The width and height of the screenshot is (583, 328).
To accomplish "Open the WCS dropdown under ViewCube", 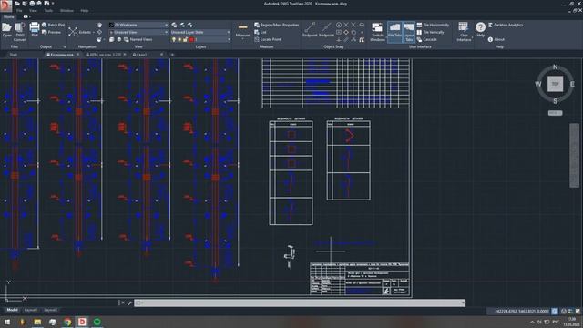I will tap(555, 113).
